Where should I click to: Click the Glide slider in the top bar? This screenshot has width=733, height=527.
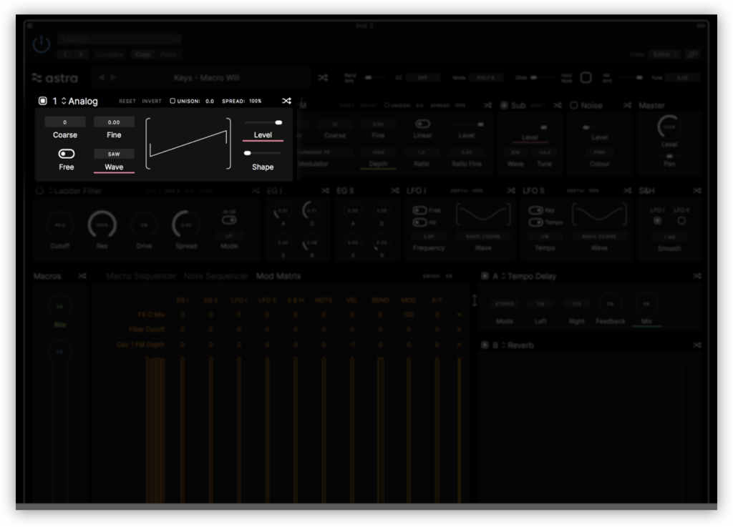[541, 77]
